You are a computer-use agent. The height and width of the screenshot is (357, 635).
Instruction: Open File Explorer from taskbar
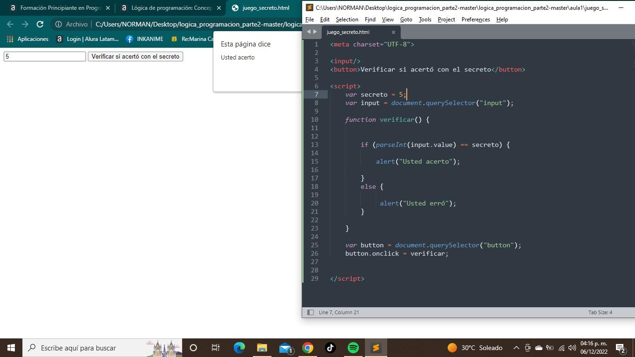[262, 347]
